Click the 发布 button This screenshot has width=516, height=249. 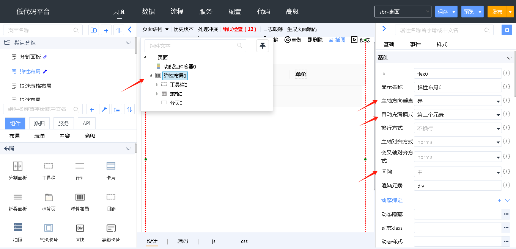tap(497, 12)
